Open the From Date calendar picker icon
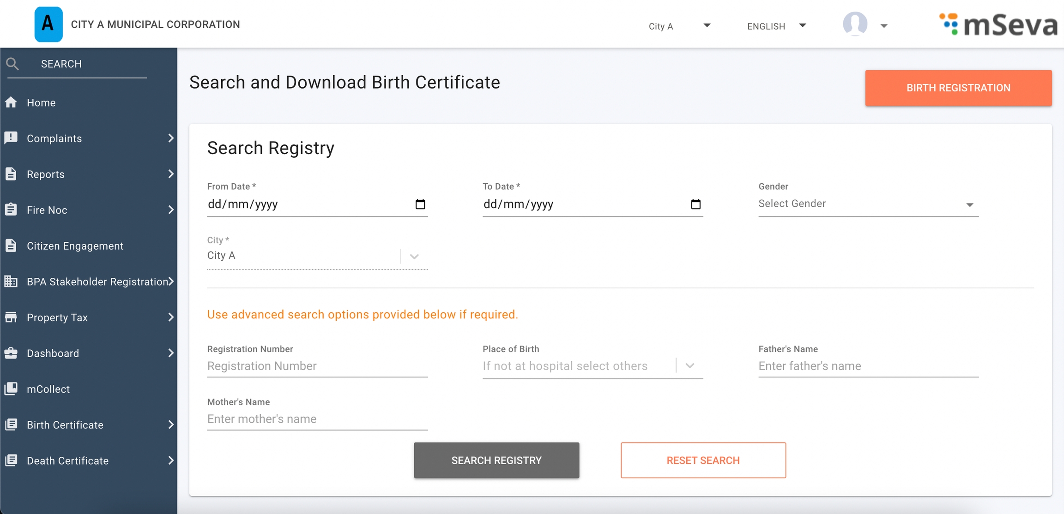The image size is (1064, 514). 420,204
